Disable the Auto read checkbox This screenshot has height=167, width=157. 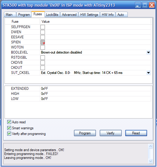tap(9, 122)
